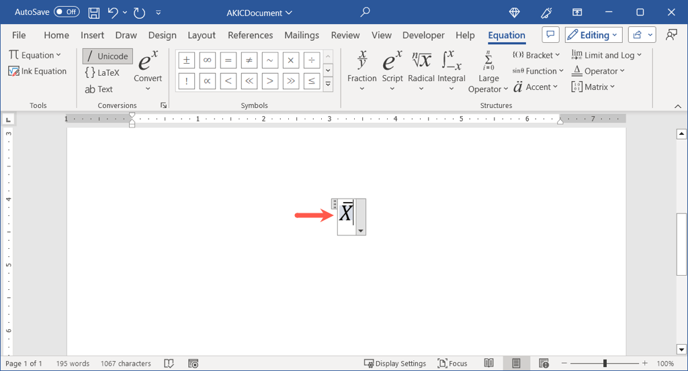Open Conversions dialog launcher
688x371 pixels.
[163, 105]
